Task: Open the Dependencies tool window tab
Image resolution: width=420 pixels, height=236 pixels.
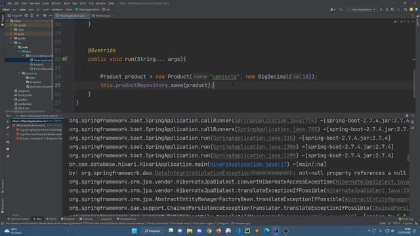Action: coord(126,219)
